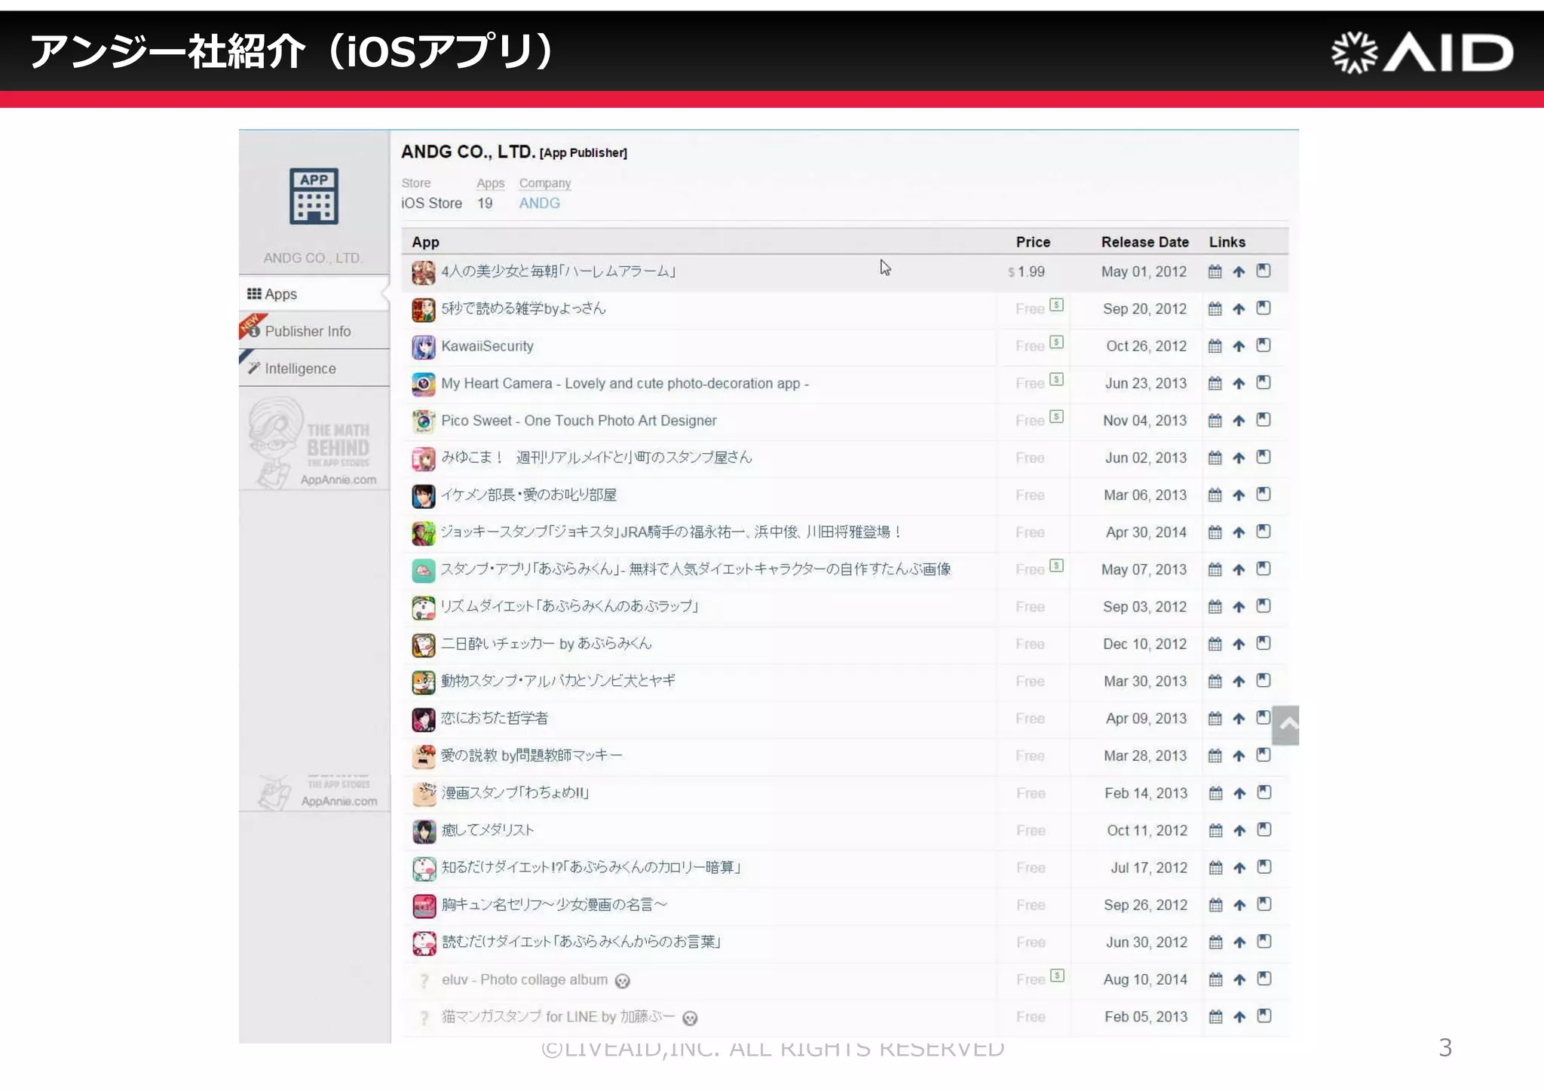Click the store page icon in the Oct 11, 2012 row
Screen dimensions: 1544x1091
point(1264,830)
